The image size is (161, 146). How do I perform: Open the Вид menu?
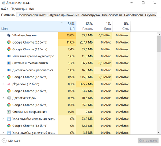point(32,9)
